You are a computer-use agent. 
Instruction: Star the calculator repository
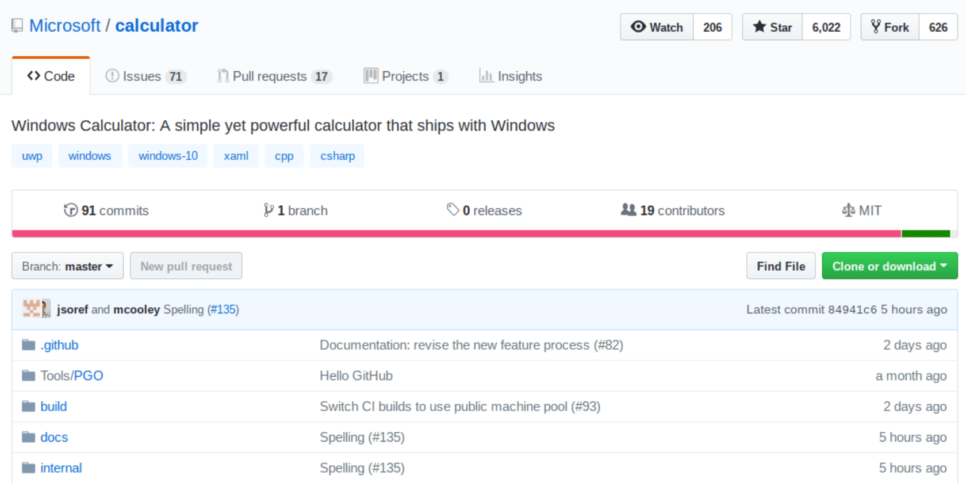pos(772,27)
